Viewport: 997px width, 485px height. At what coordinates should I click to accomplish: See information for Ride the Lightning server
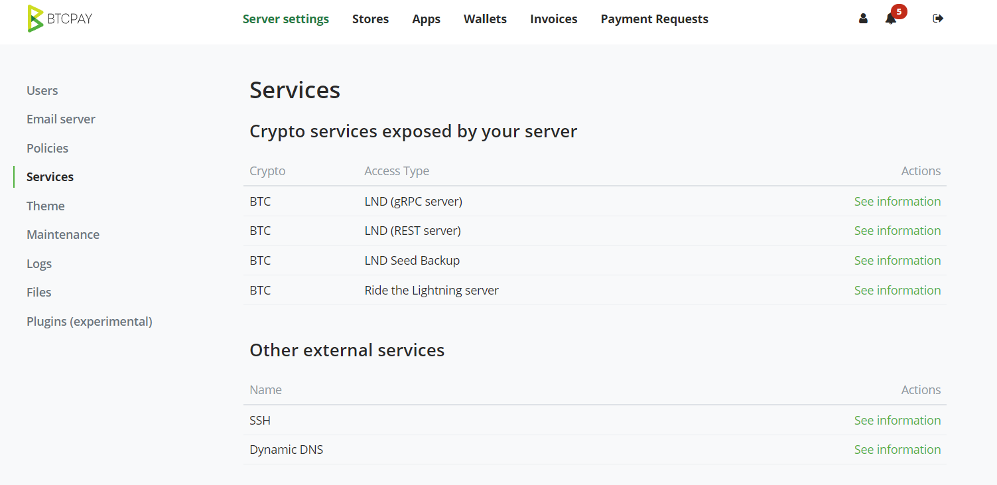pyautogui.click(x=897, y=290)
